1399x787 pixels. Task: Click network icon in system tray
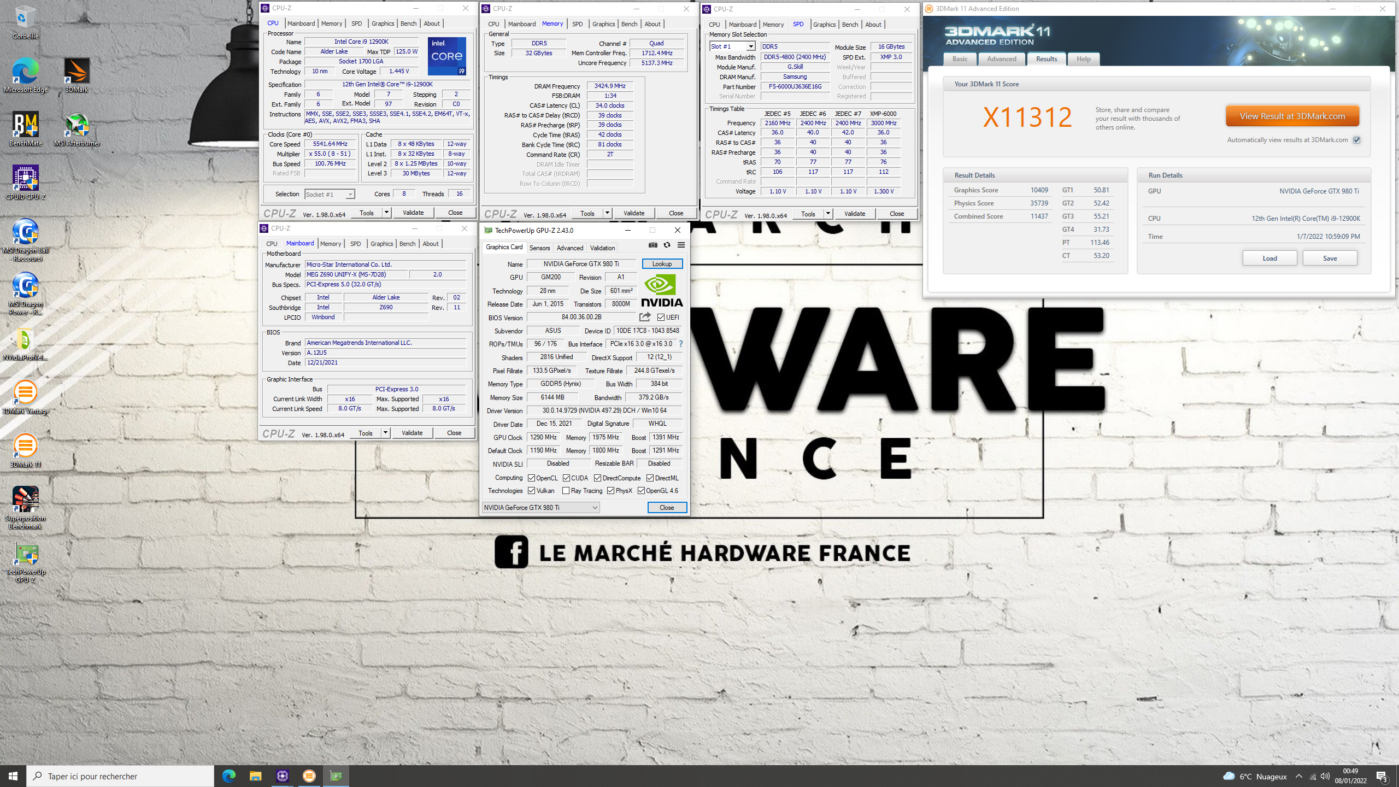tap(1313, 777)
